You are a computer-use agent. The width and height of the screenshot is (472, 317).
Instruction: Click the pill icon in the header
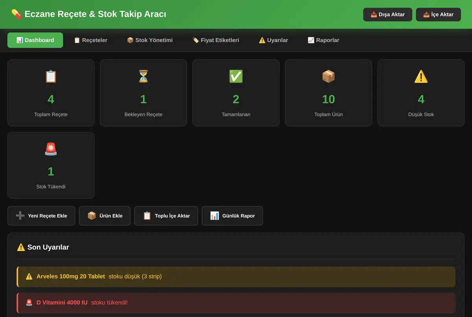tap(17, 14)
